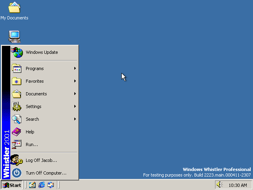Click the My Documents label text
253x190 pixels.
14,18
